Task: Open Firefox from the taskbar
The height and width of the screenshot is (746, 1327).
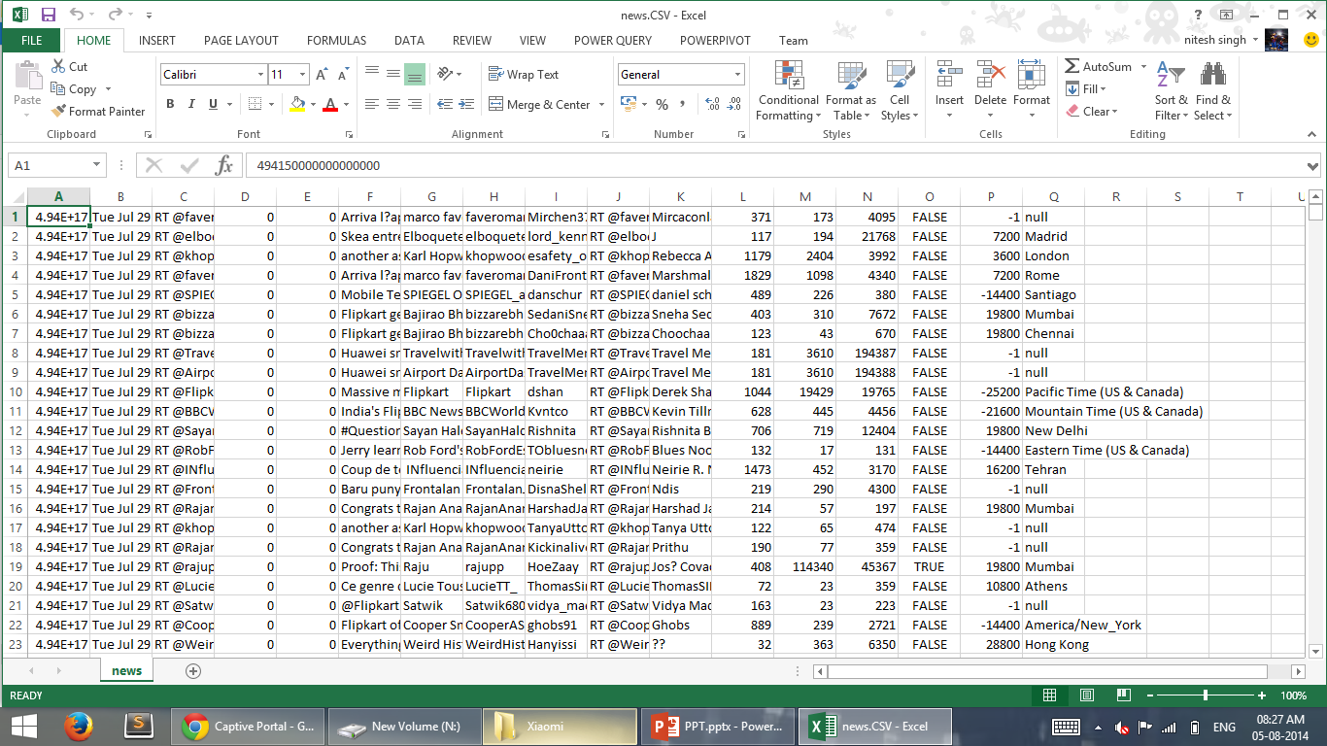Action: pyautogui.click(x=77, y=725)
